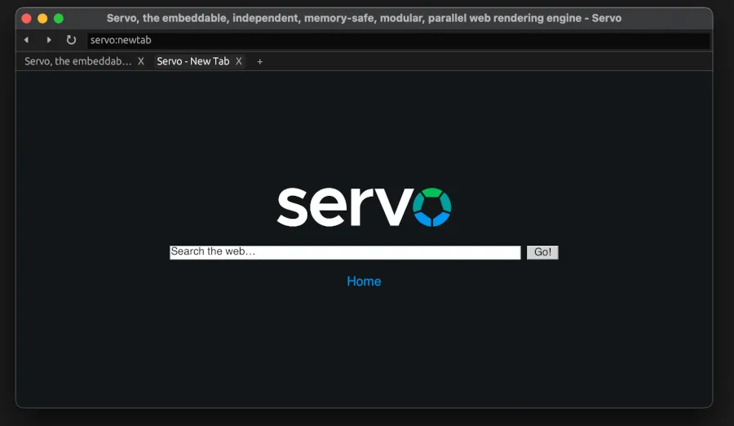Reload the current page

[71, 40]
